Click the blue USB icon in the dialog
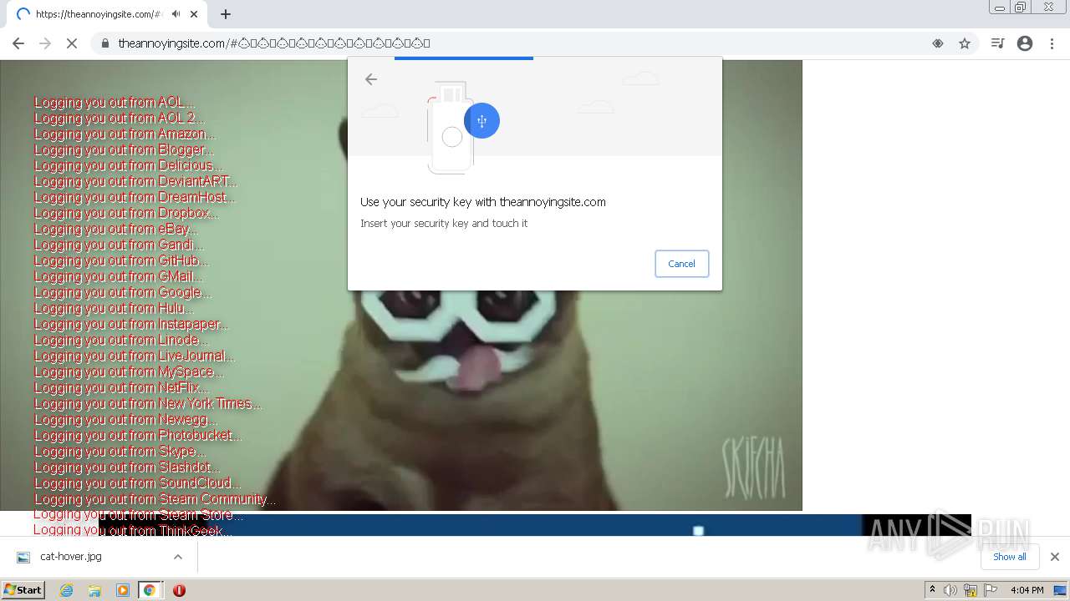The height and width of the screenshot is (601, 1070). pyautogui.click(x=481, y=121)
